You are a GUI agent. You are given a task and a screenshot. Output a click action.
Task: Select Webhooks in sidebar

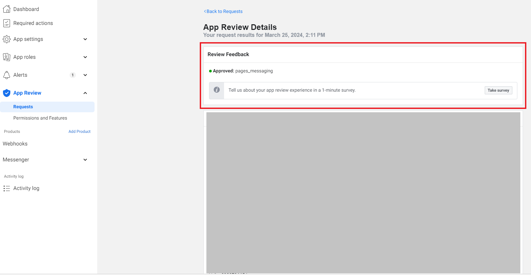point(15,144)
